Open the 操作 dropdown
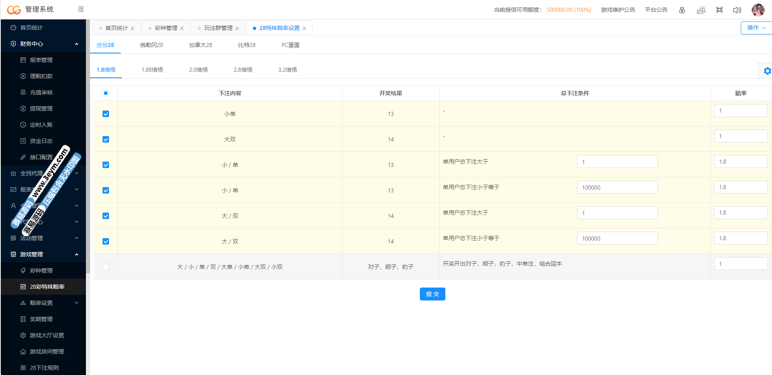Image resolution: width=772 pixels, height=375 pixels. (x=756, y=28)
